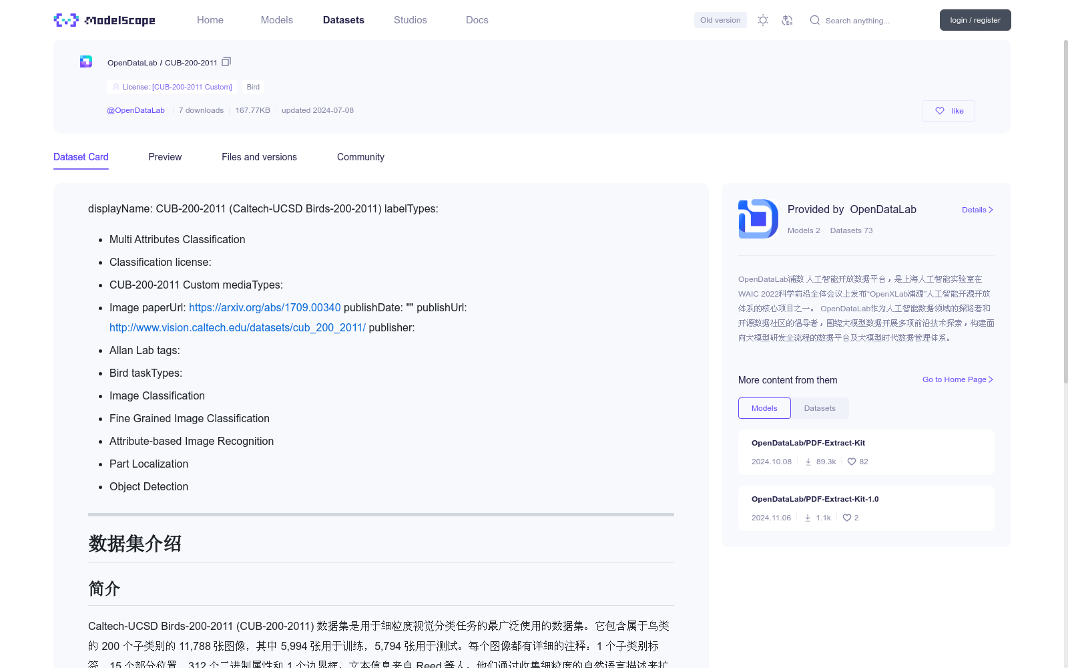Toggle the light/dark theme sun icon
This screenshot has height=668, width=1068.
coord(763,20)
